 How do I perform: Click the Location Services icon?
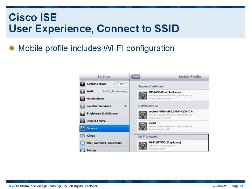(x=83, y=106)
